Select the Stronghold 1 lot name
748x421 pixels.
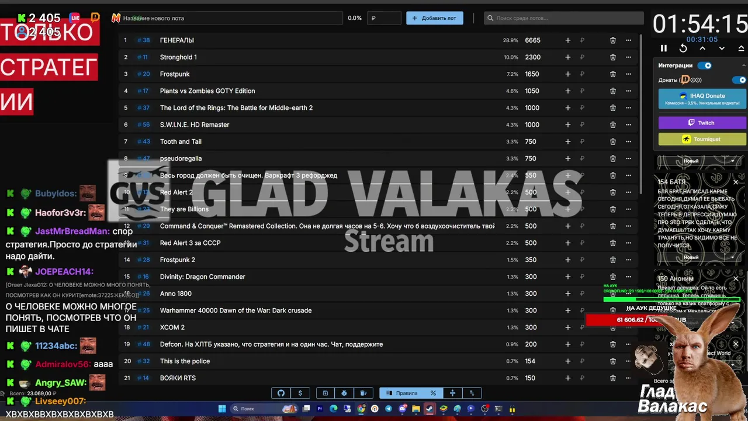(178, 57)
